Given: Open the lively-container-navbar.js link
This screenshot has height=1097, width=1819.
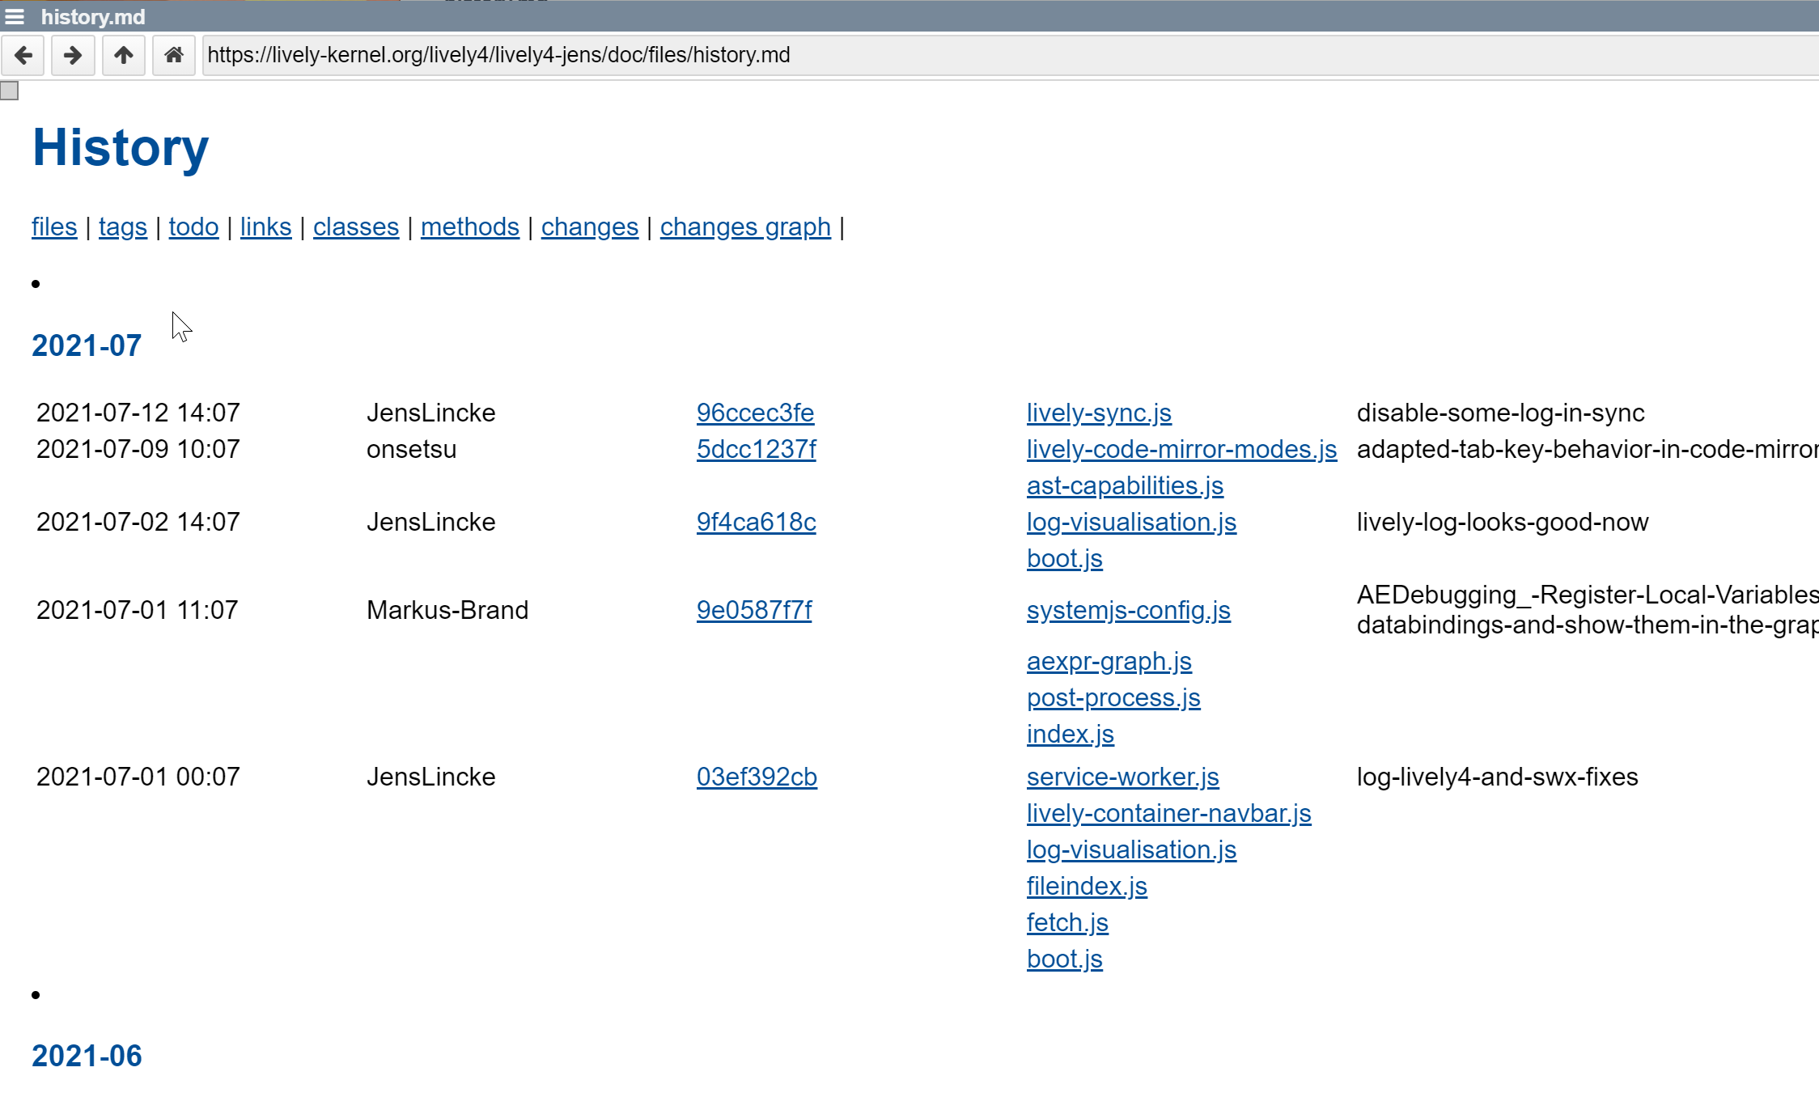Looking at the screenshot, I should [x=1169, y=813].
